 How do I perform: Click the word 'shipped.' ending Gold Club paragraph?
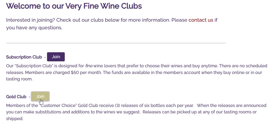(x=15, y=119)
